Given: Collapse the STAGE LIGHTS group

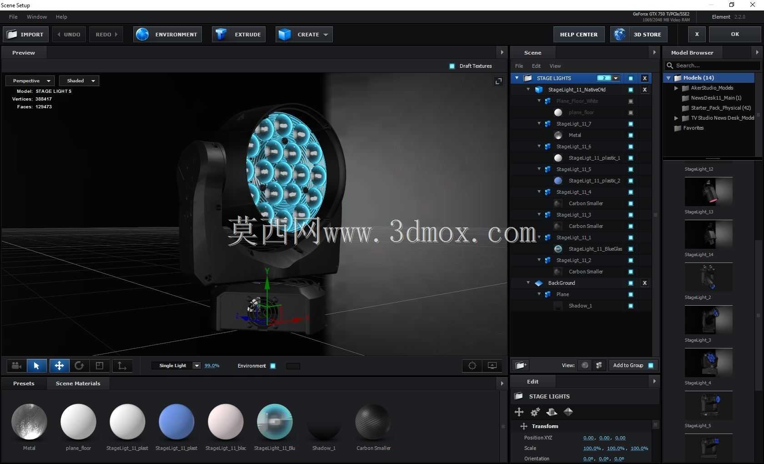Looking at the screenshot, I should (x=517, y=78).
